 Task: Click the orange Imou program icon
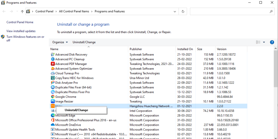click(53, 106)
